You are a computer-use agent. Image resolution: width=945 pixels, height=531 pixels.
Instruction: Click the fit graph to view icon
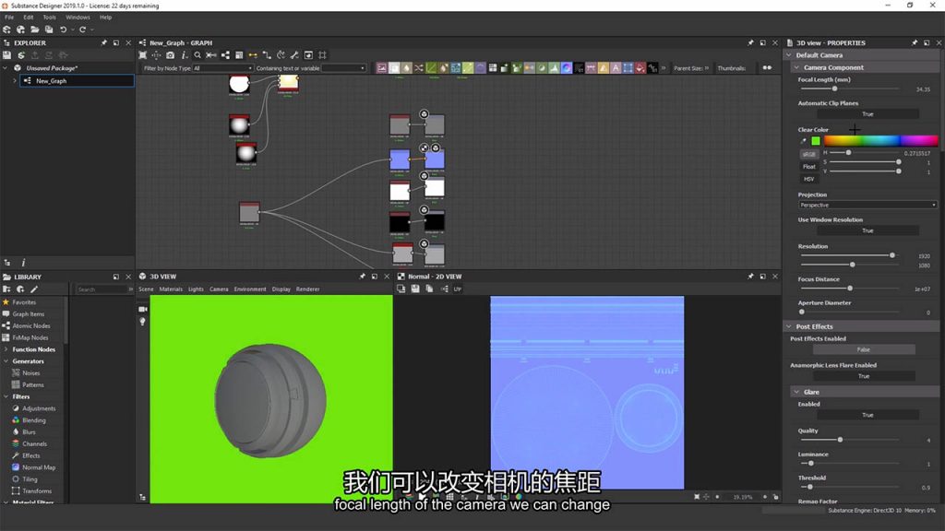click(x=143, y=55)
